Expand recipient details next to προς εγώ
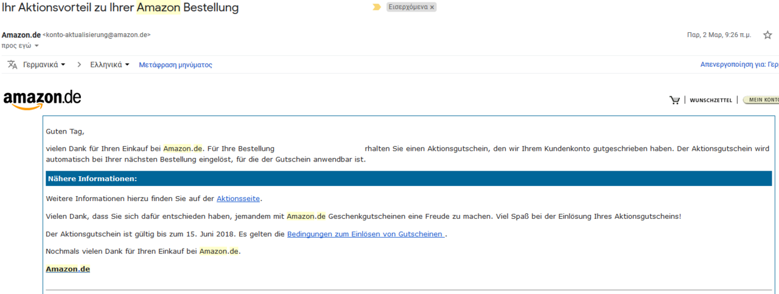The height and width of the screenshot is (294, 779). [37, 46]
